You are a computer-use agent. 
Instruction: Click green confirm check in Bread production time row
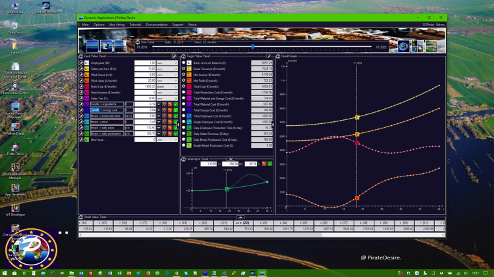(x=175, y=116)
